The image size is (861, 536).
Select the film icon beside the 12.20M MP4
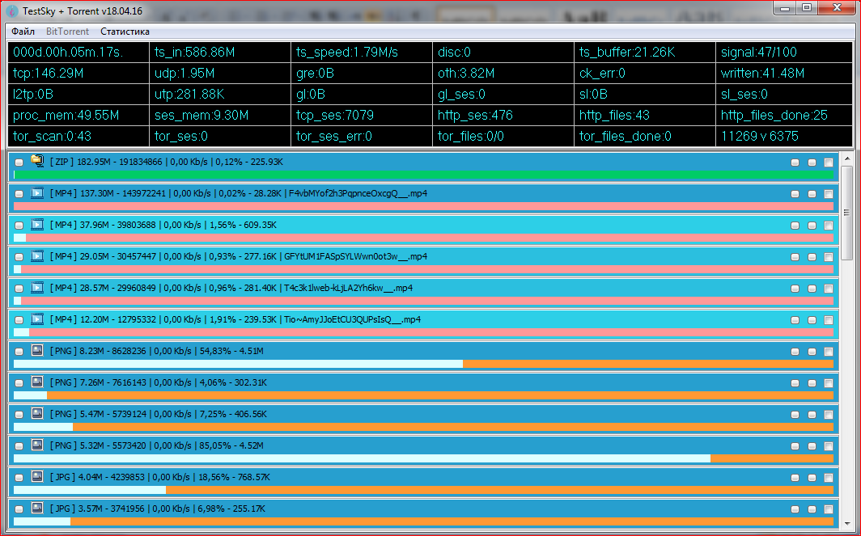[36, 319]
